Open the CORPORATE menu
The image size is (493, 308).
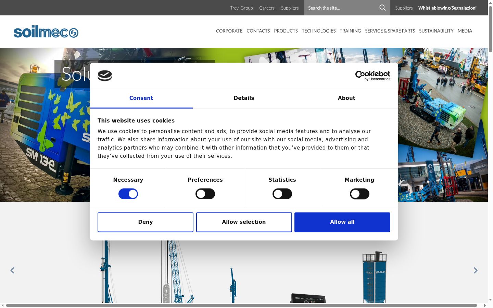tap(229, 31)
